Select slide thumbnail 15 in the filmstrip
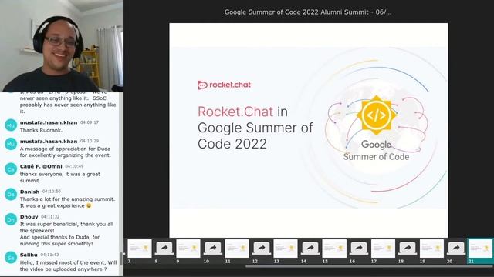This screenshot has width=494, height=277. (x=334, y=249)
